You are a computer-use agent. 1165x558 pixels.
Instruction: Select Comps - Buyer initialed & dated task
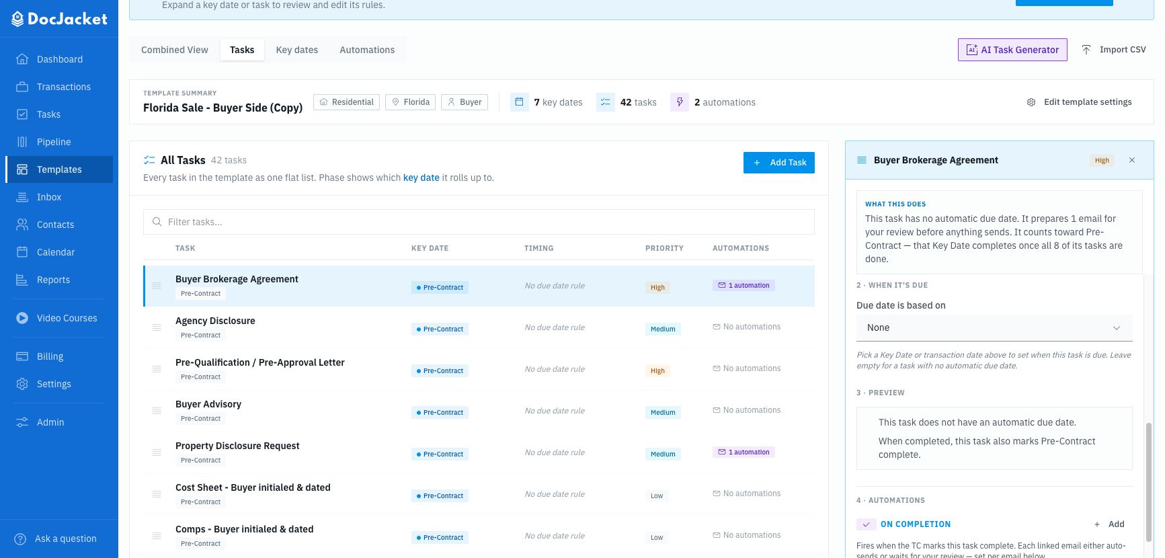click(479, 536)
